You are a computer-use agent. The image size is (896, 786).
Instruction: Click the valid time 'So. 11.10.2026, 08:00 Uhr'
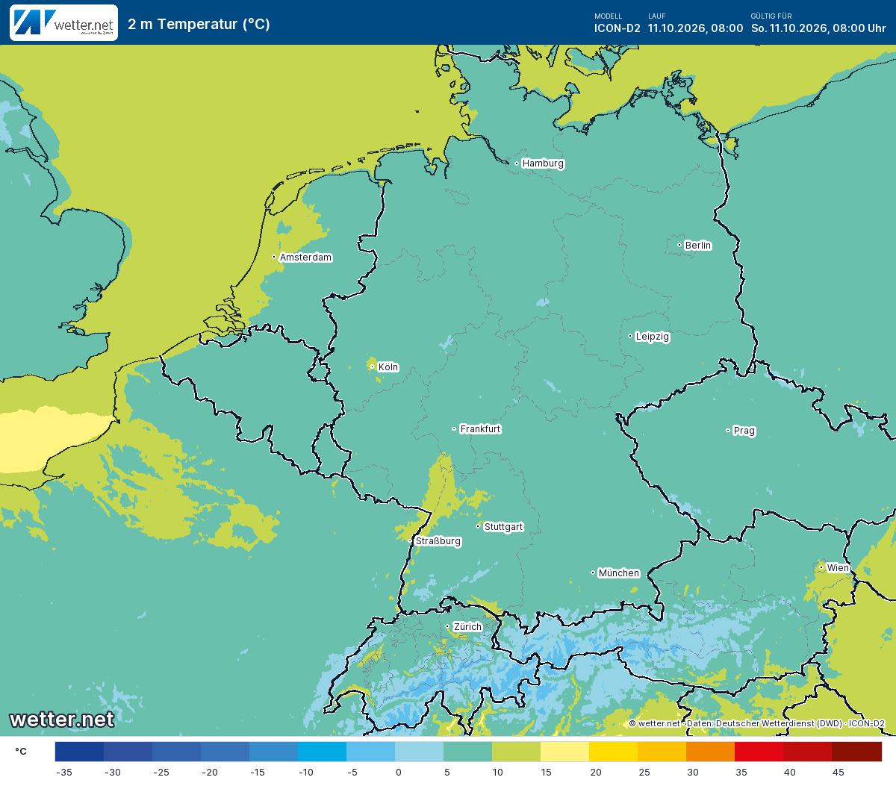(818, 28)
